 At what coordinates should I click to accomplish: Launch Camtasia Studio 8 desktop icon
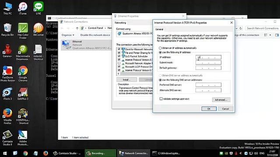[7, 138]
